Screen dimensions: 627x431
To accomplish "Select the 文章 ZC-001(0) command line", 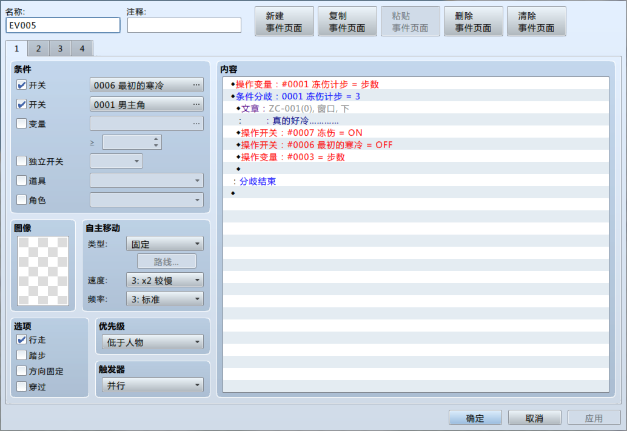I will [x=416, y=109].
